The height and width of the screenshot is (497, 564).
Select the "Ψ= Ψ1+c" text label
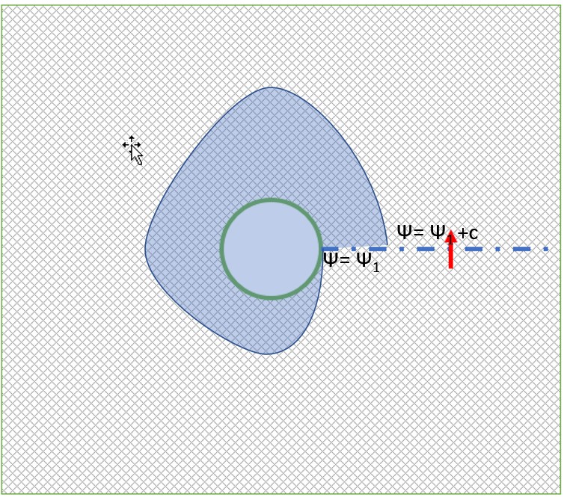click(438, 233)
